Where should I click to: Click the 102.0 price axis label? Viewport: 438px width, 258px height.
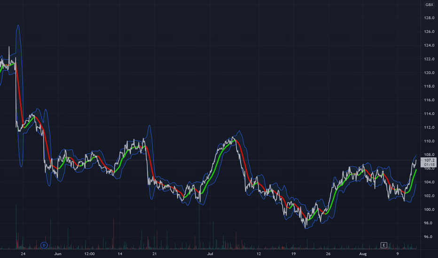tap(429, 196)
